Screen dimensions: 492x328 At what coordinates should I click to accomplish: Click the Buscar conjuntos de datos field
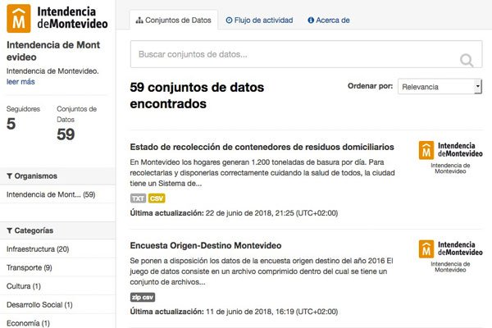coord(291,55)
